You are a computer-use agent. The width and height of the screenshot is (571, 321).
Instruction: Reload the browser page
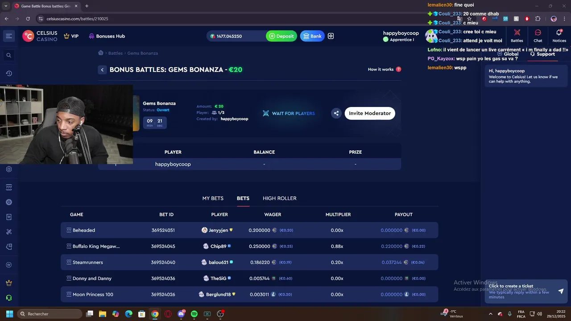click(28, 19)
